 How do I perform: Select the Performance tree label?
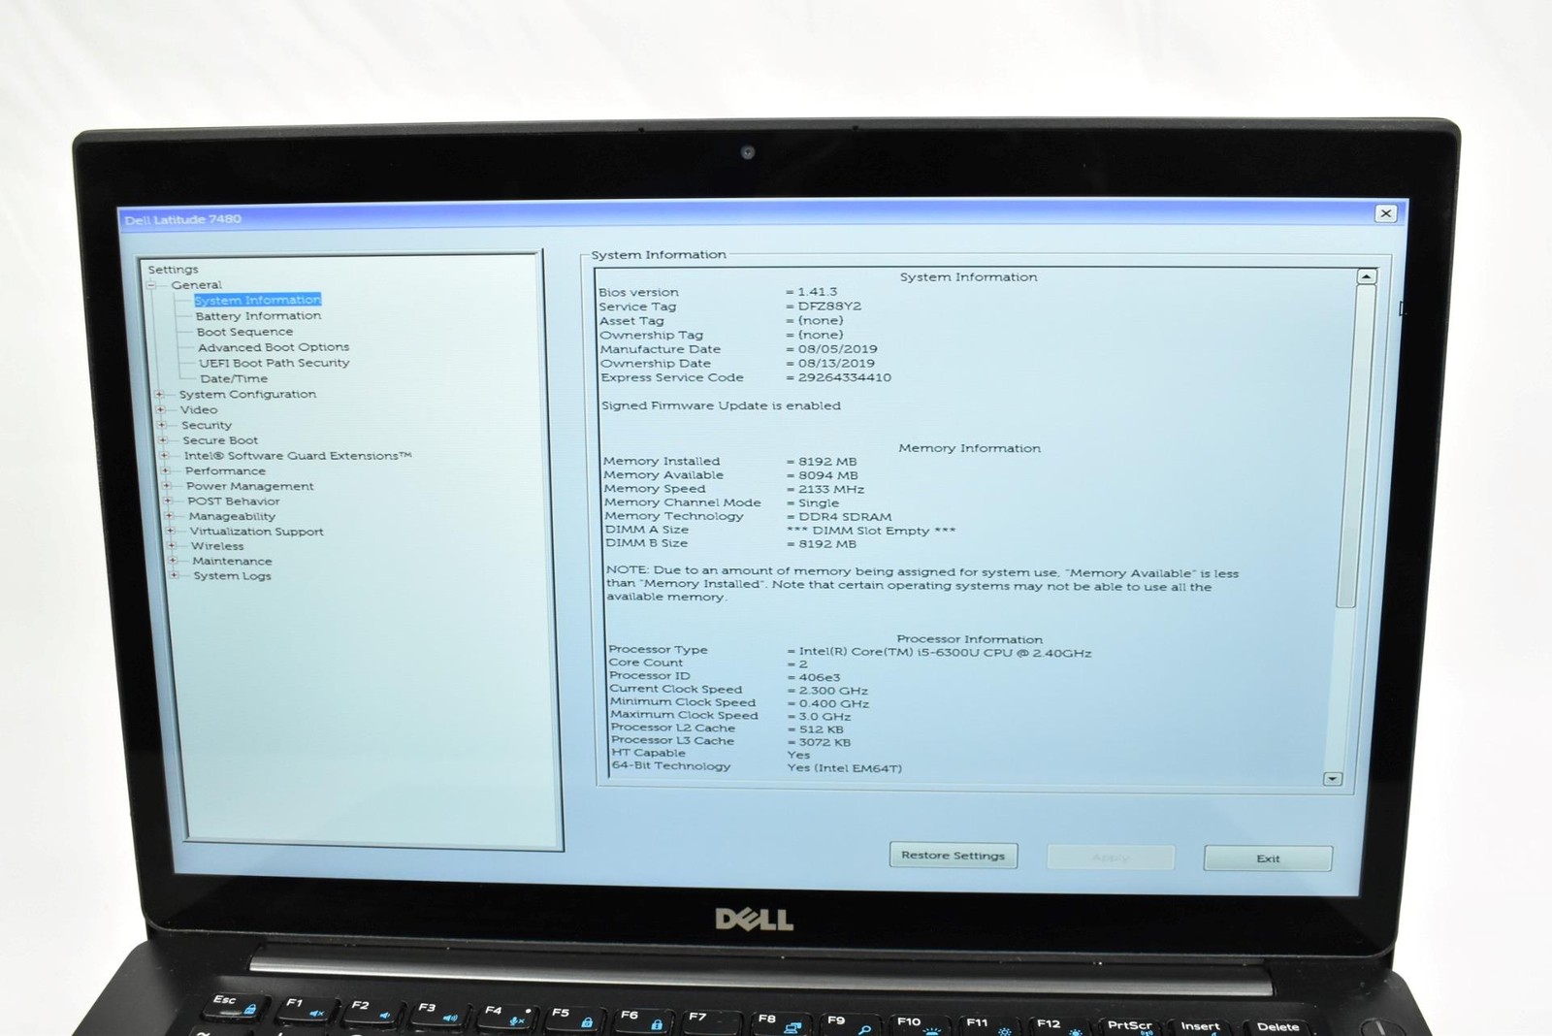pos(225,470)
